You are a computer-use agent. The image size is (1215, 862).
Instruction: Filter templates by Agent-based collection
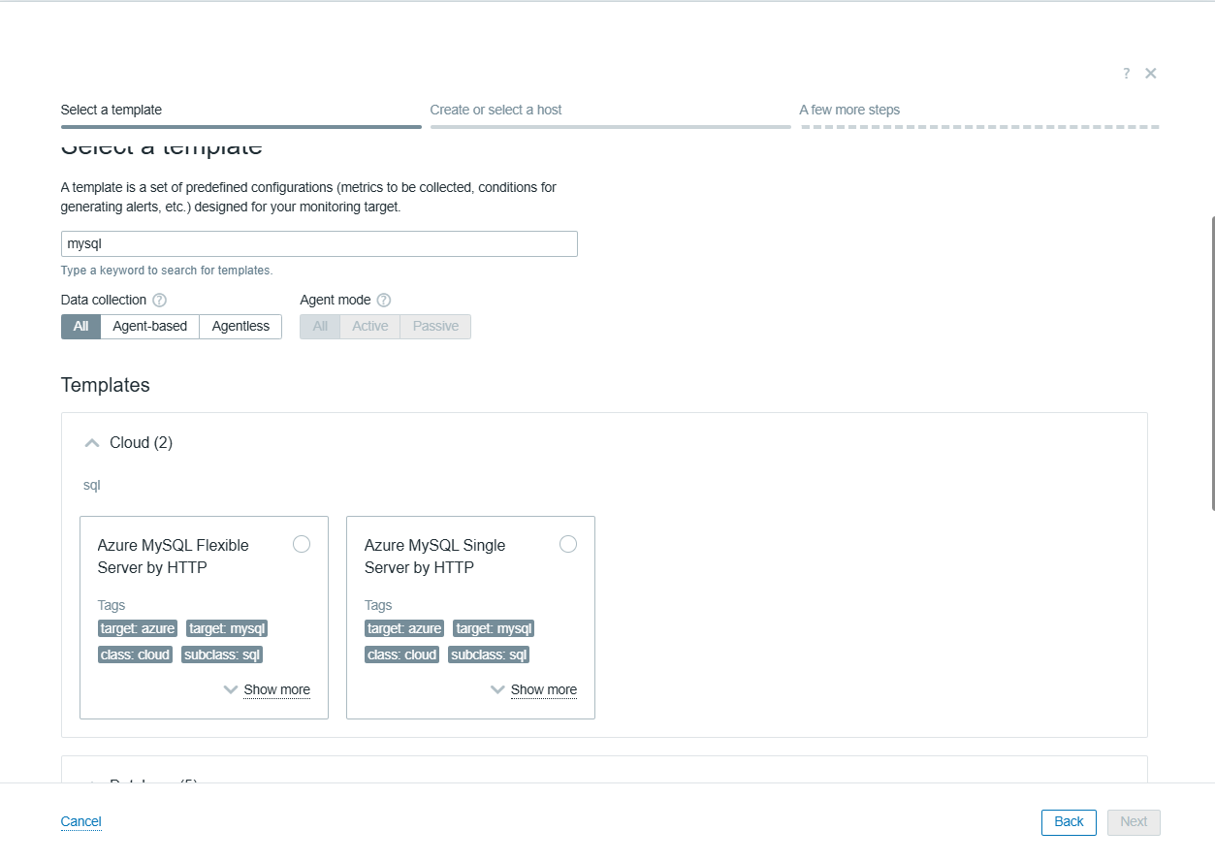pos(149,327)
